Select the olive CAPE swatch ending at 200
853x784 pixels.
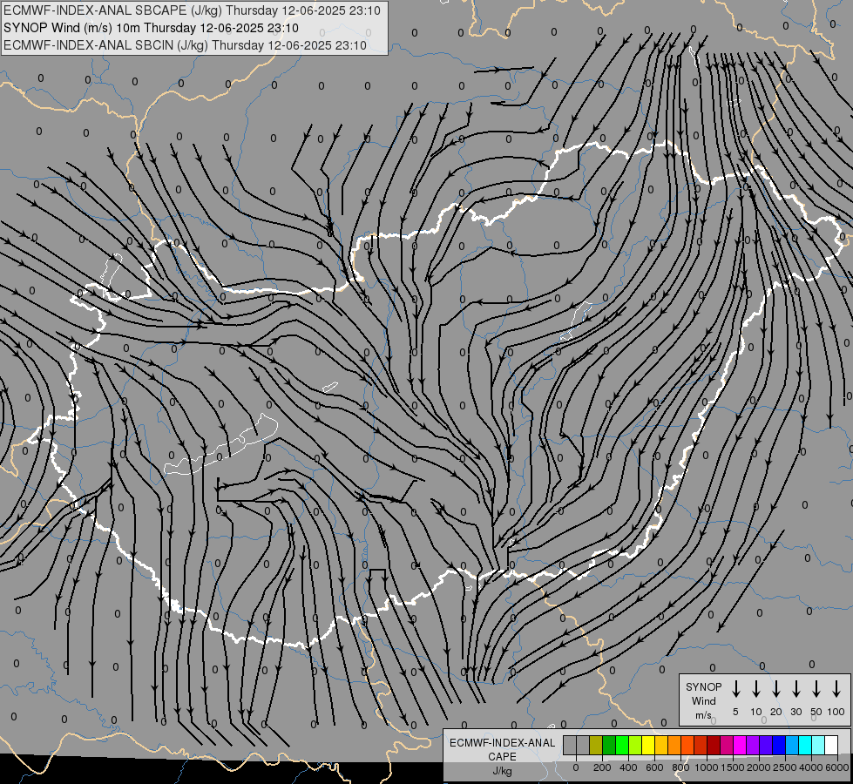(x=596, y=745)
